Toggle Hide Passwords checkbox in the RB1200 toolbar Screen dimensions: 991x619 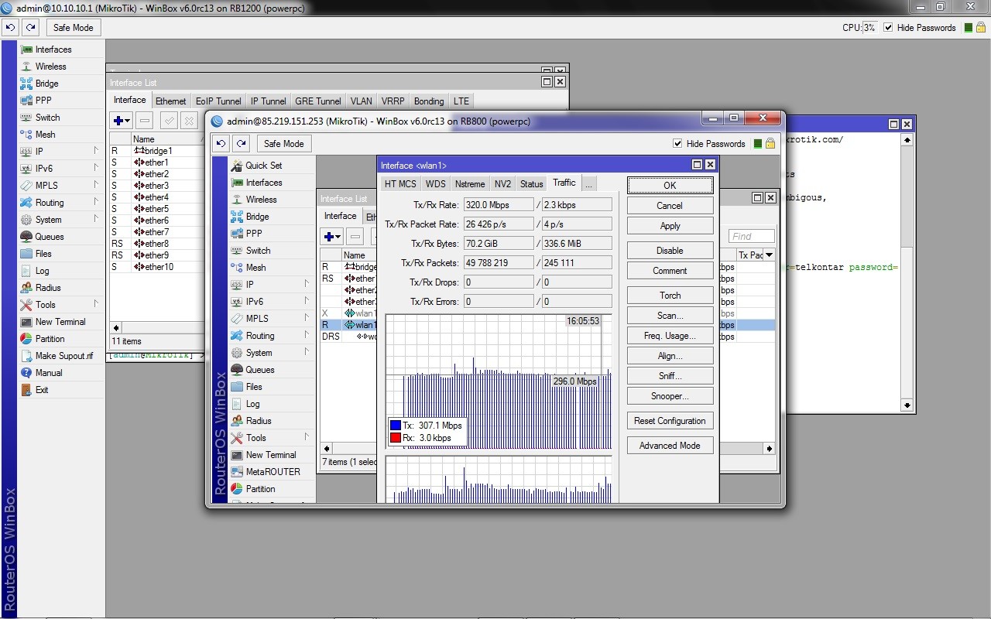click(888, 28)
